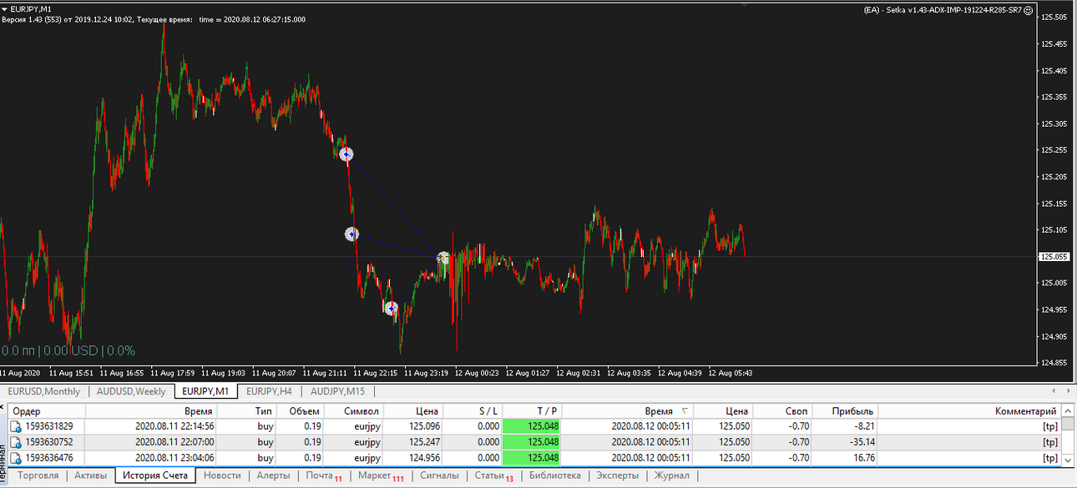Image resolution: width=1077 pixels, height=488 pixels.
Task: Click open price 124.956
Action: [x=425, y=458]
